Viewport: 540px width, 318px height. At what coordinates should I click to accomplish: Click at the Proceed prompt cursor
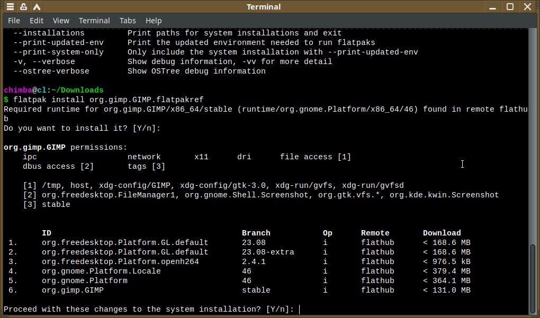coord(300,309)
